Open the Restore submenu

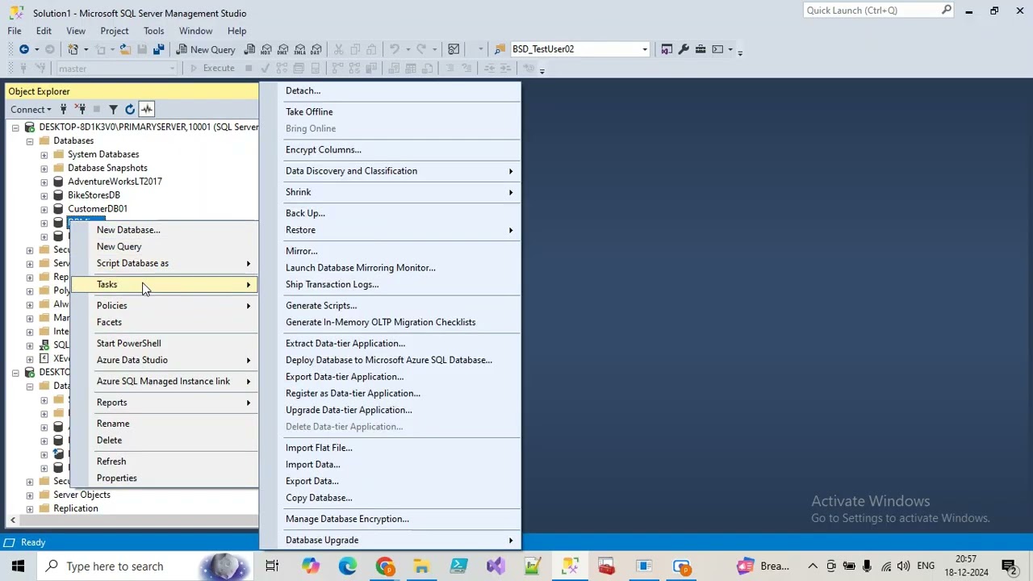tap(391, 230)
